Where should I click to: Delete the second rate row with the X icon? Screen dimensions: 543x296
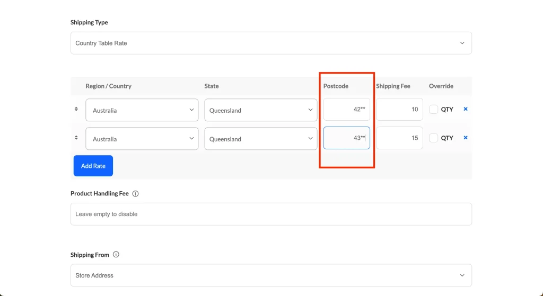[466, 138]
